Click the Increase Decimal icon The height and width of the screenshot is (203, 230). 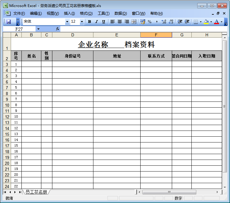(x=164, y=22)
